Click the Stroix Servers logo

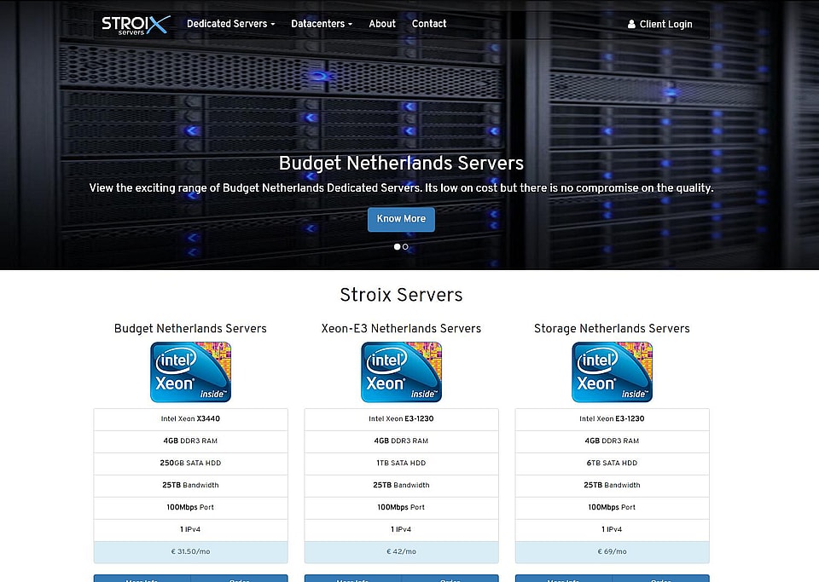[136, 25]
